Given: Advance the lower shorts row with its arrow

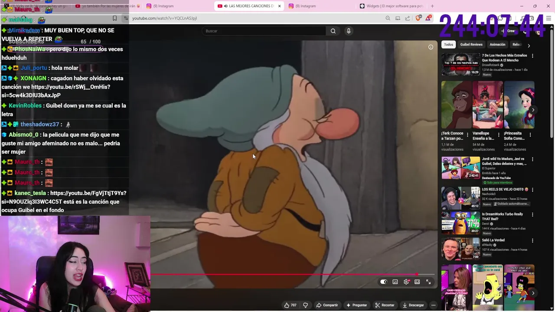Looking at the screenshot, I should click(x=533, y=293).
